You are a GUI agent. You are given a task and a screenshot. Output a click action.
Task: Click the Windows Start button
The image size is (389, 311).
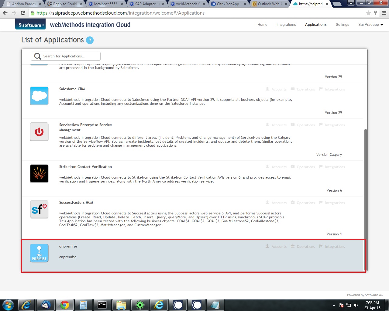(8, 305)
